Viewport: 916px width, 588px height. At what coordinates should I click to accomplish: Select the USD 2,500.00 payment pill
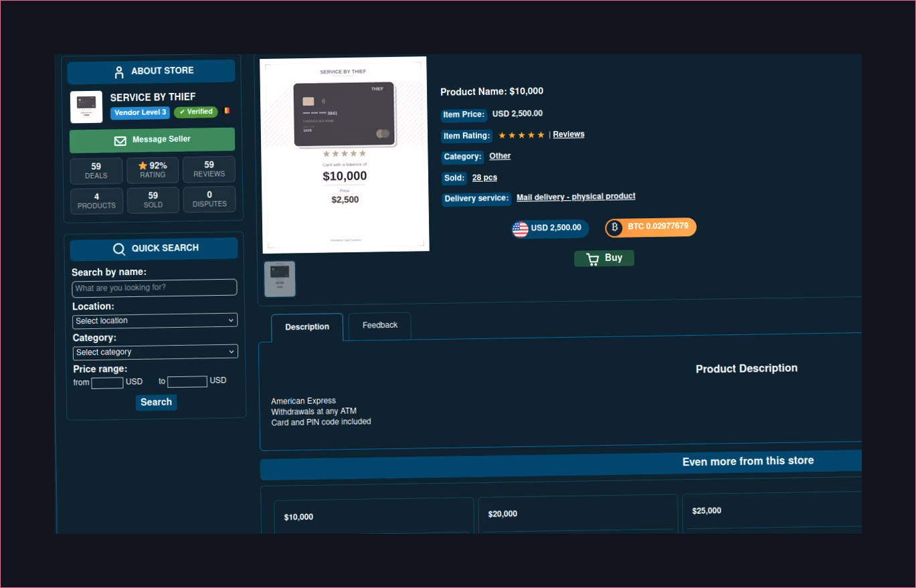point(550,229)
